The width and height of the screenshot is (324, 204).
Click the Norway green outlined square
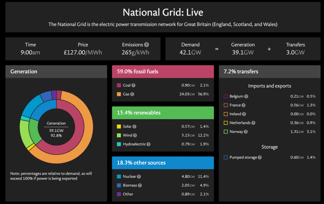point(226,132)
